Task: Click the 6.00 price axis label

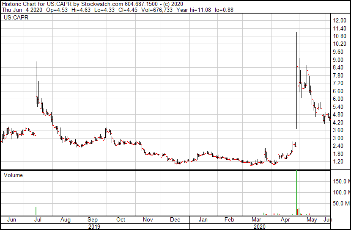Action: tap(338, 99)
